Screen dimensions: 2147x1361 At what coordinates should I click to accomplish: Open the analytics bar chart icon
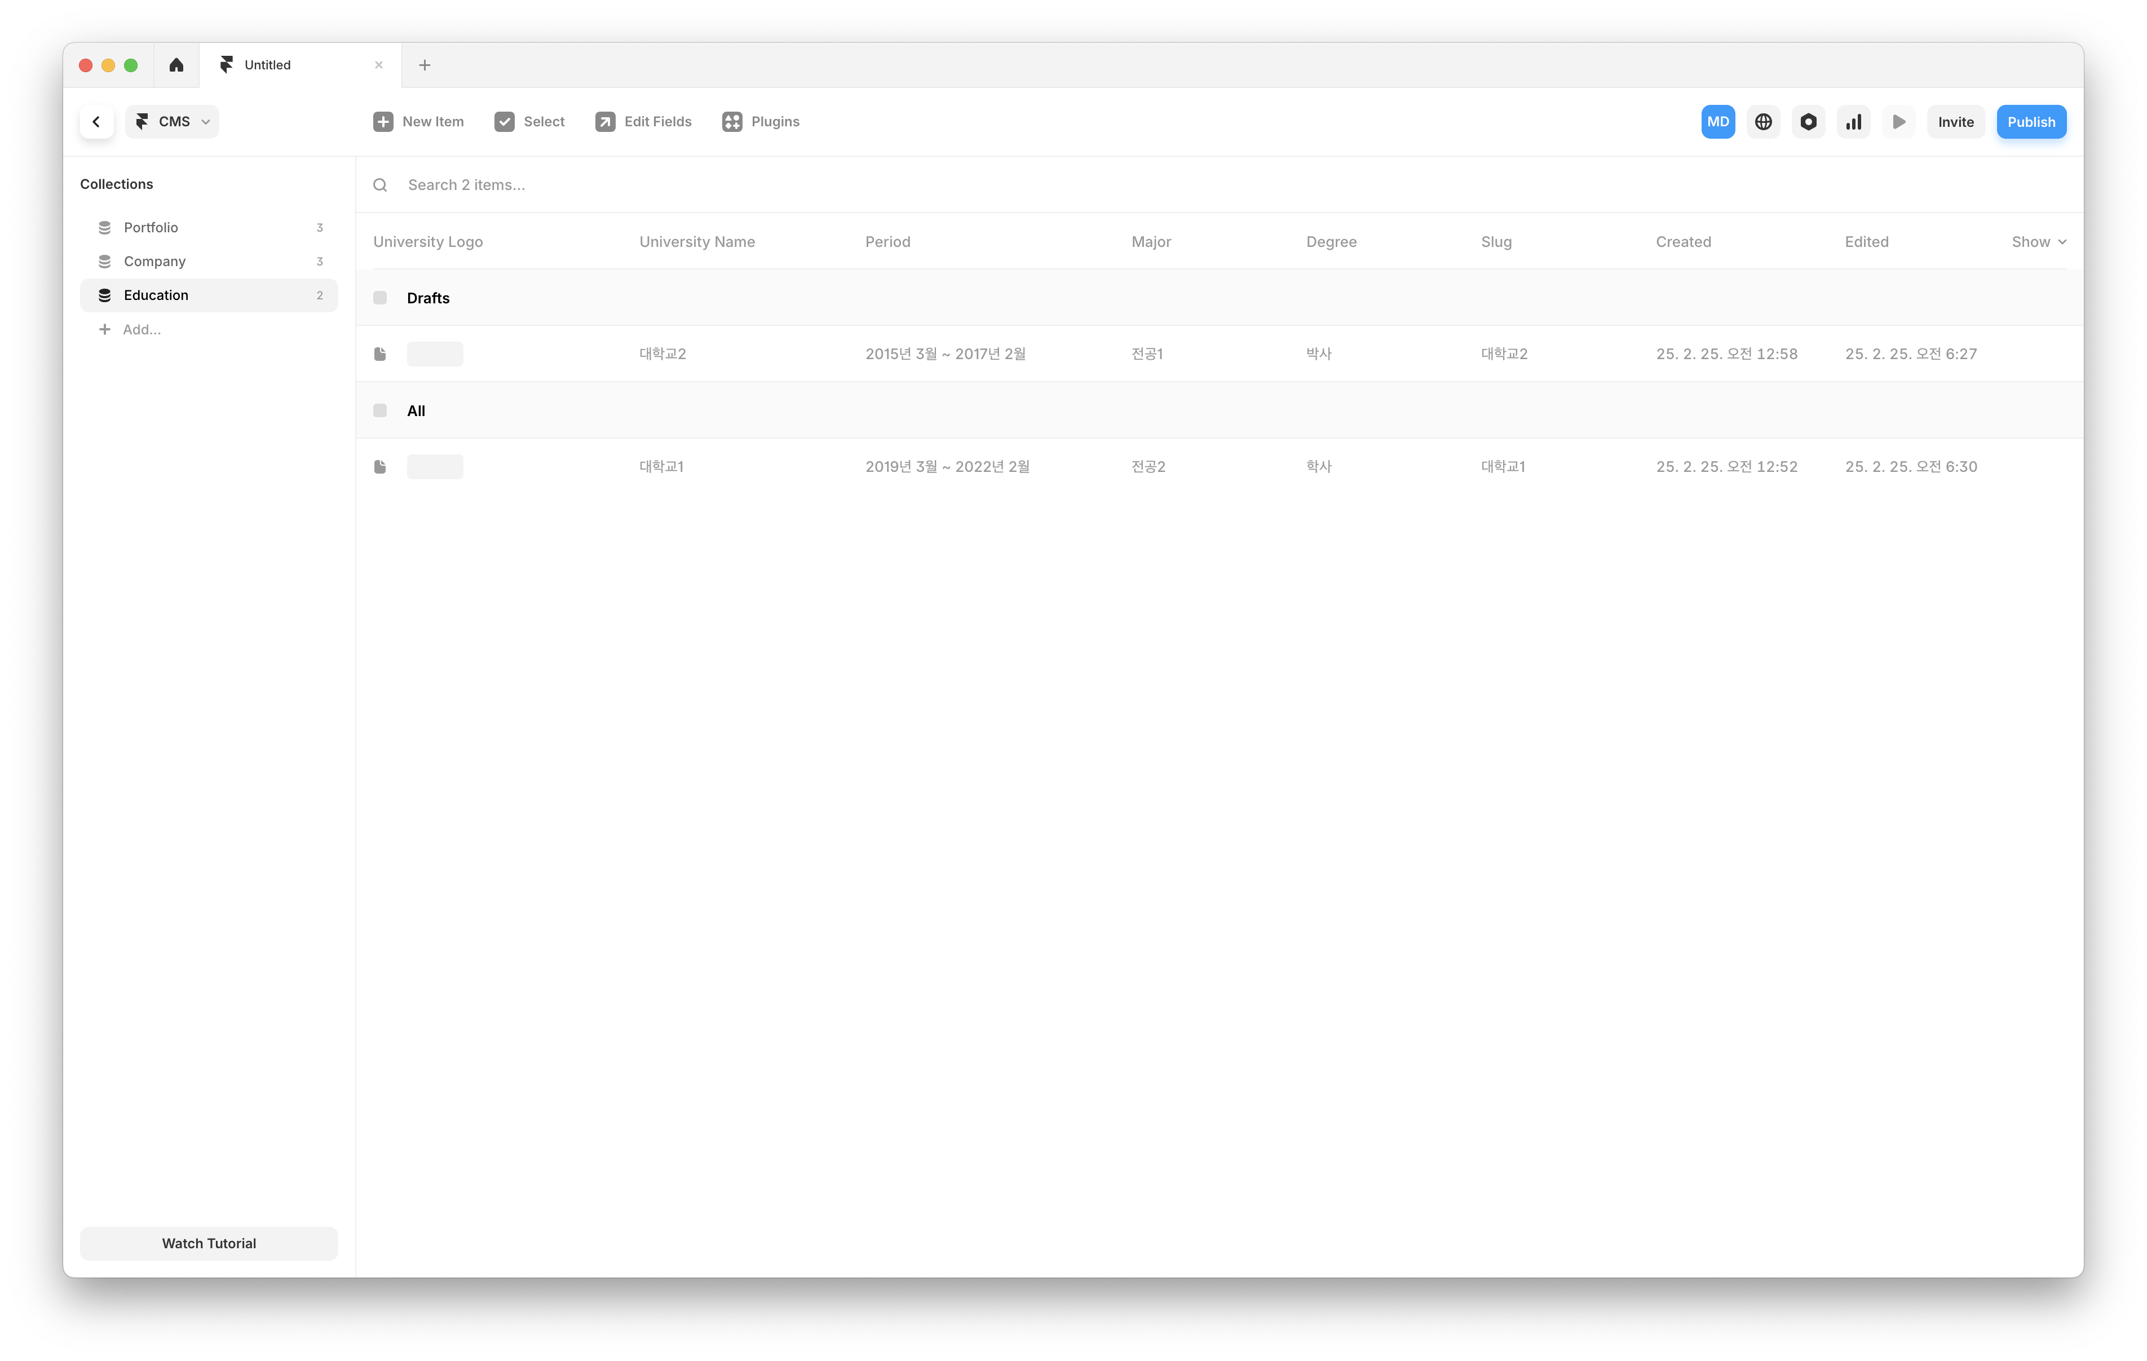coord(1853,122)
